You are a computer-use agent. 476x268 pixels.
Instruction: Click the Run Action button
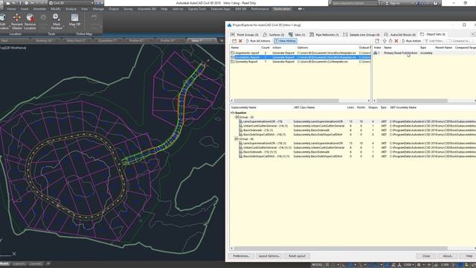(411, 41)
